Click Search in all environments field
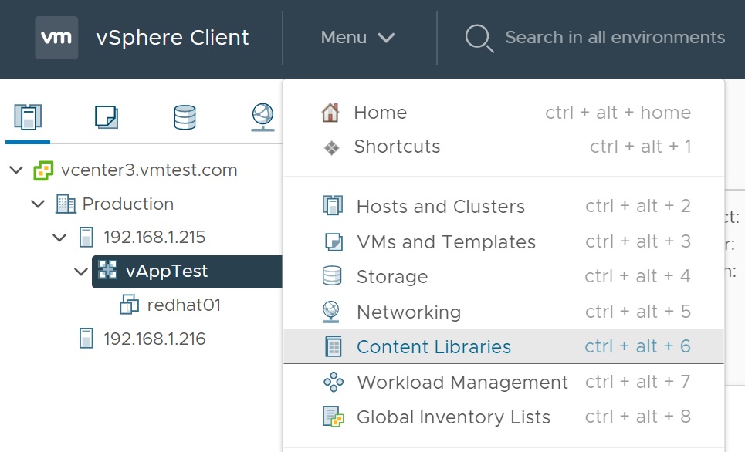 click(615, 38)
